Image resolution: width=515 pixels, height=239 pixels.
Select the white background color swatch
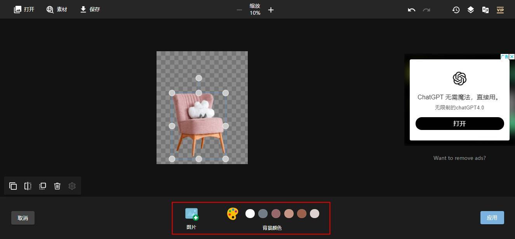[250, 213]
